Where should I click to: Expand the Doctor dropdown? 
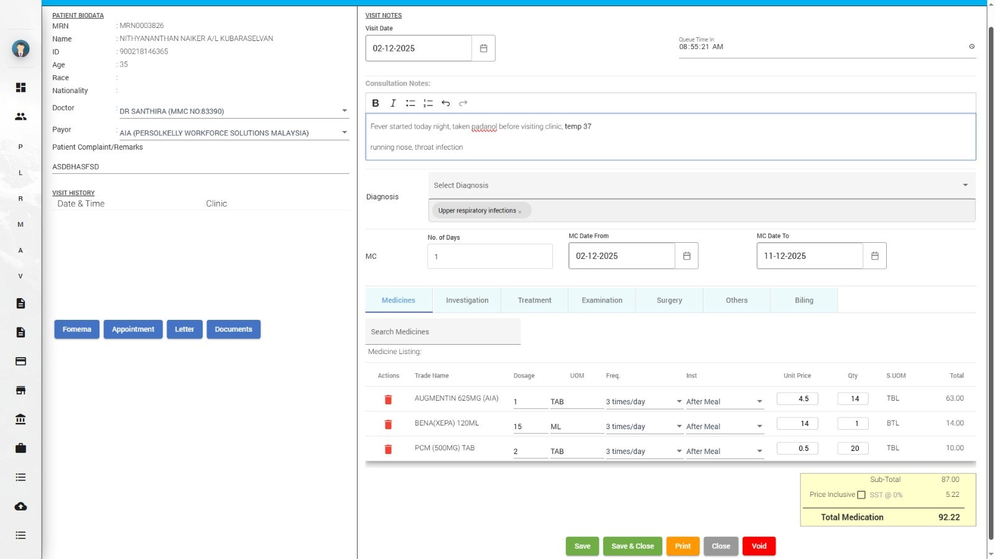point(344,111)
